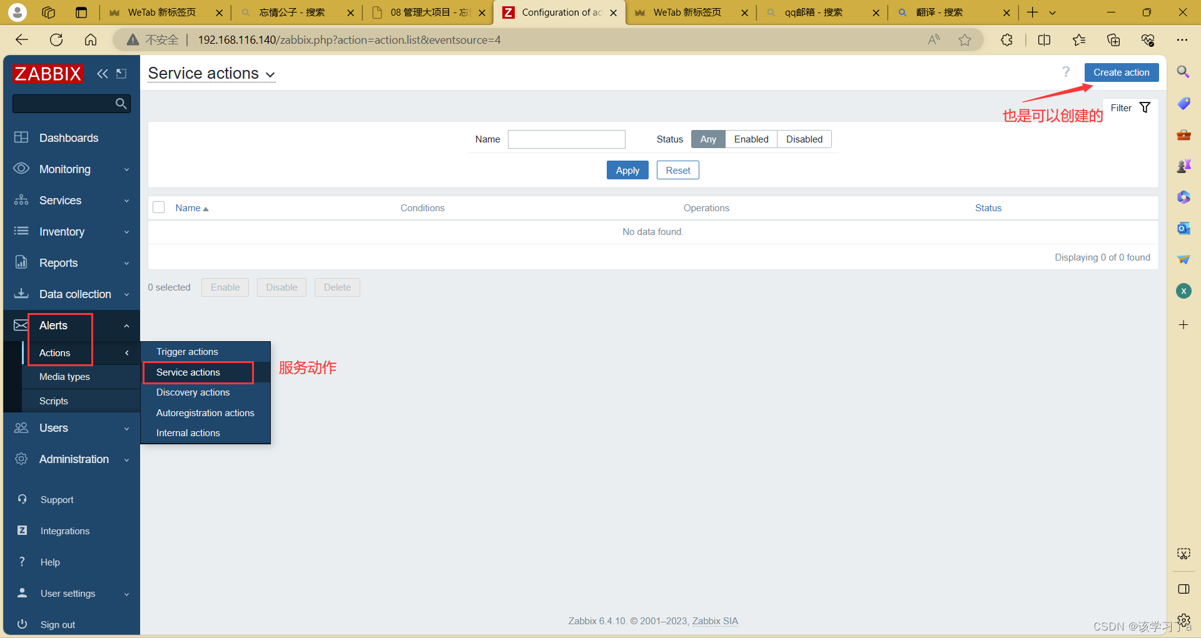The height and width of the screenshot is (638, 1201).
Task: Expand the Users menu chevron
Action: pos(127,429)
